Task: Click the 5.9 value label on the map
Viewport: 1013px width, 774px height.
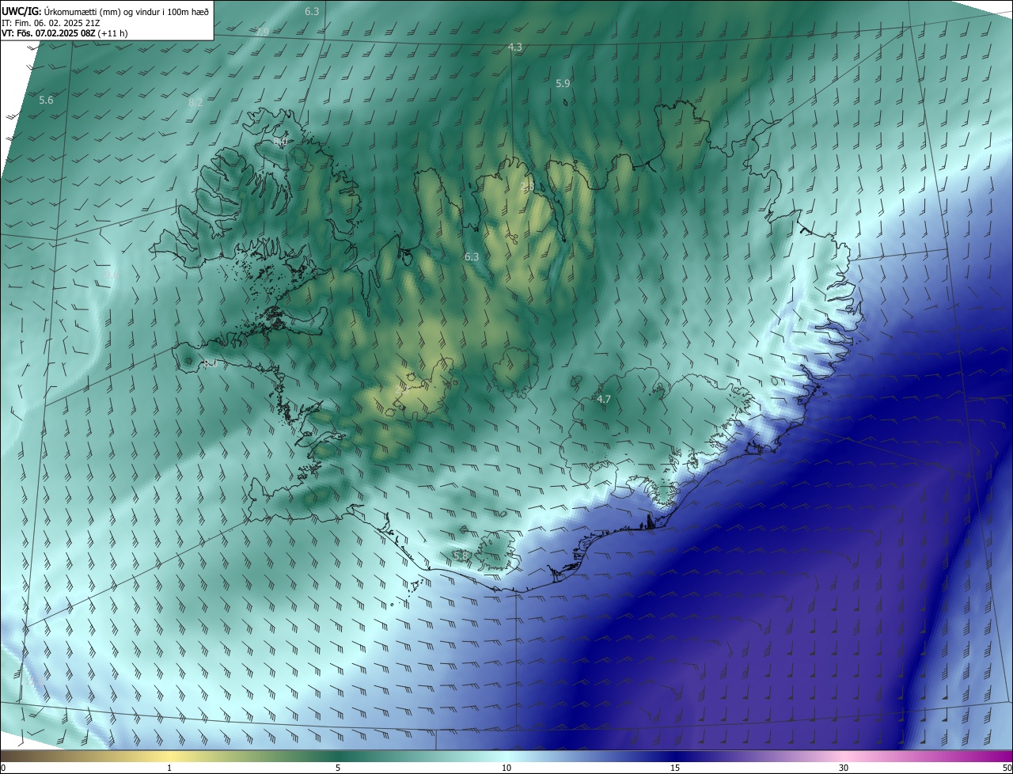Action: click(563, 83)
